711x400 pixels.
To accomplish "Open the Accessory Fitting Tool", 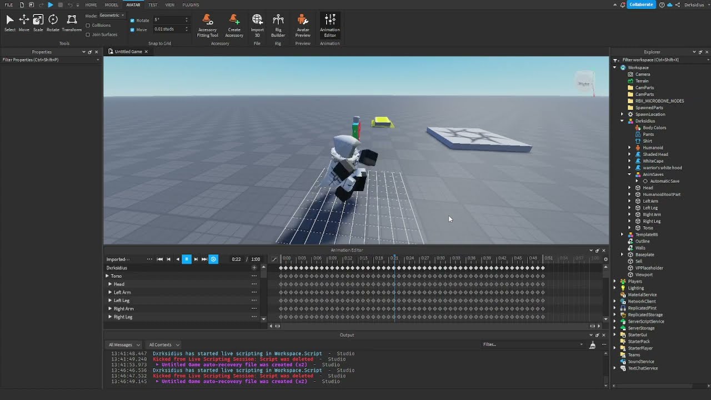I will pos(207,26).
